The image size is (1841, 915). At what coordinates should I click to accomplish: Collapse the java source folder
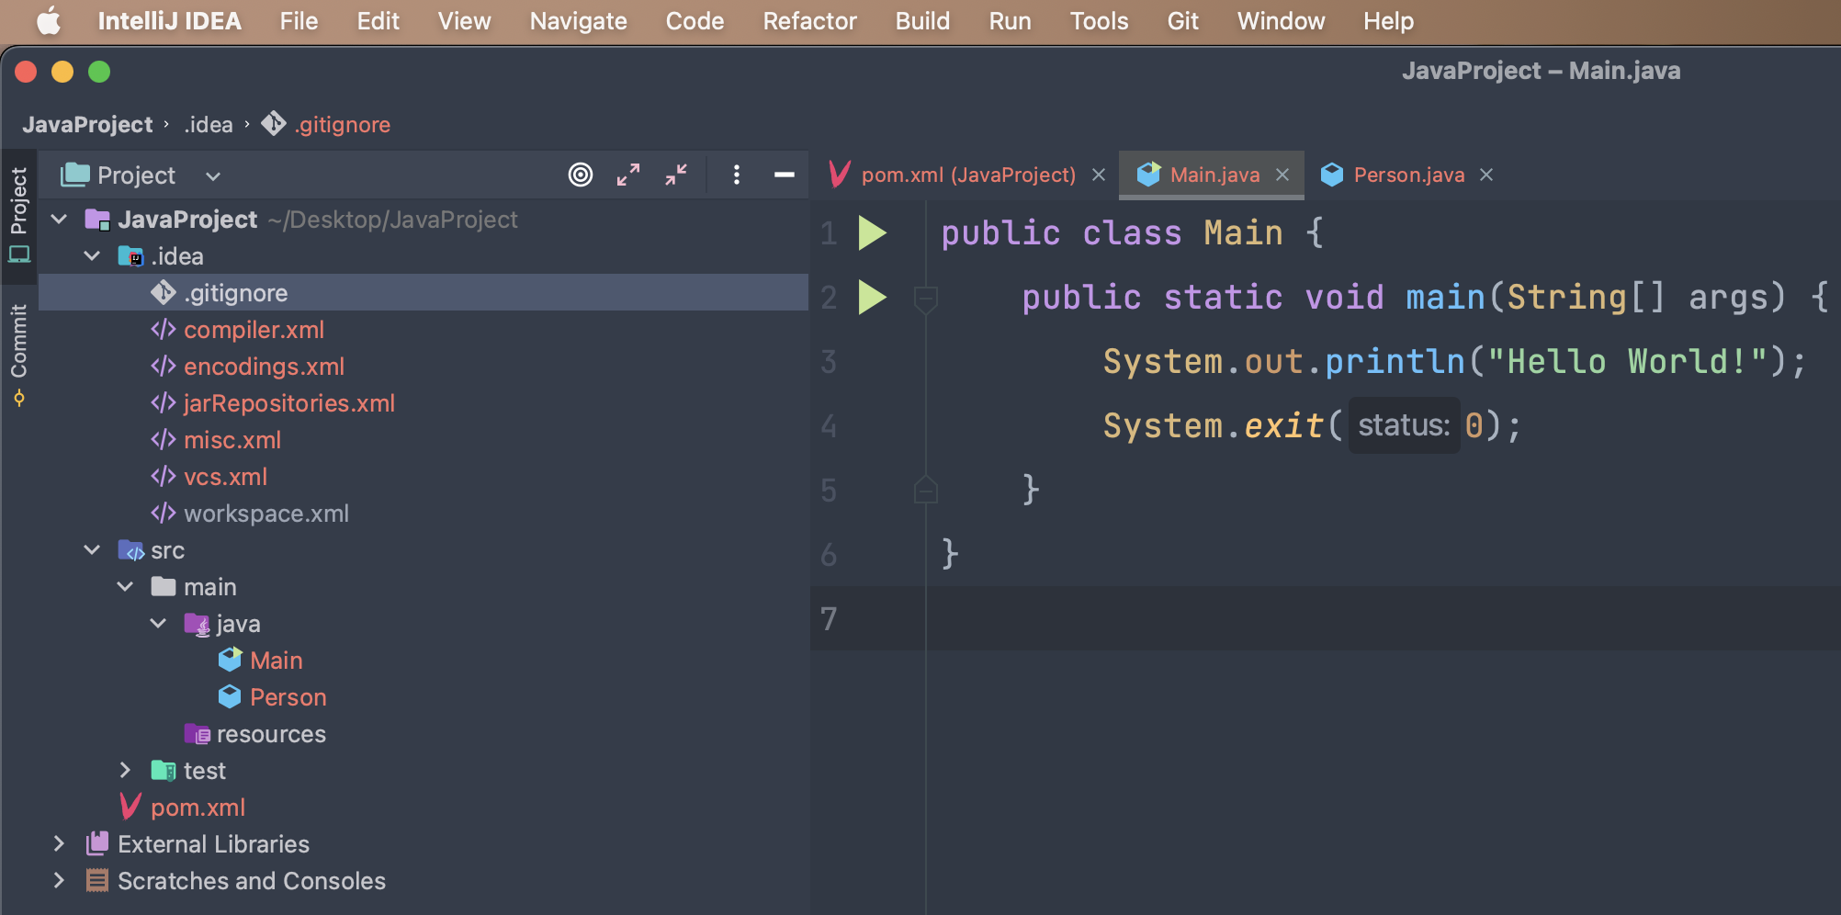[158, 623]
